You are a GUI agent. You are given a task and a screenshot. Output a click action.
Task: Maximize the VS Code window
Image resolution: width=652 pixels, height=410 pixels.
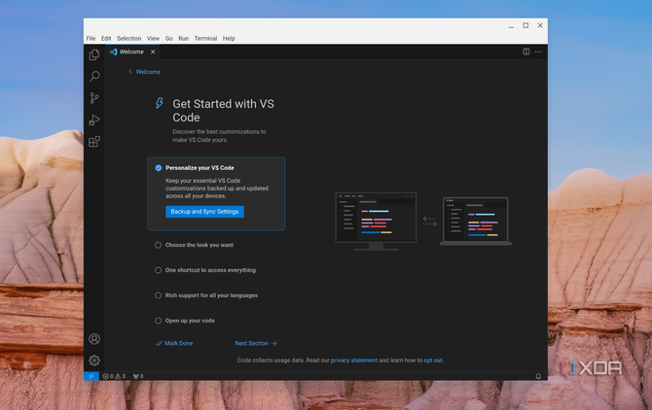pyautogui.click(x=525, y=25)
